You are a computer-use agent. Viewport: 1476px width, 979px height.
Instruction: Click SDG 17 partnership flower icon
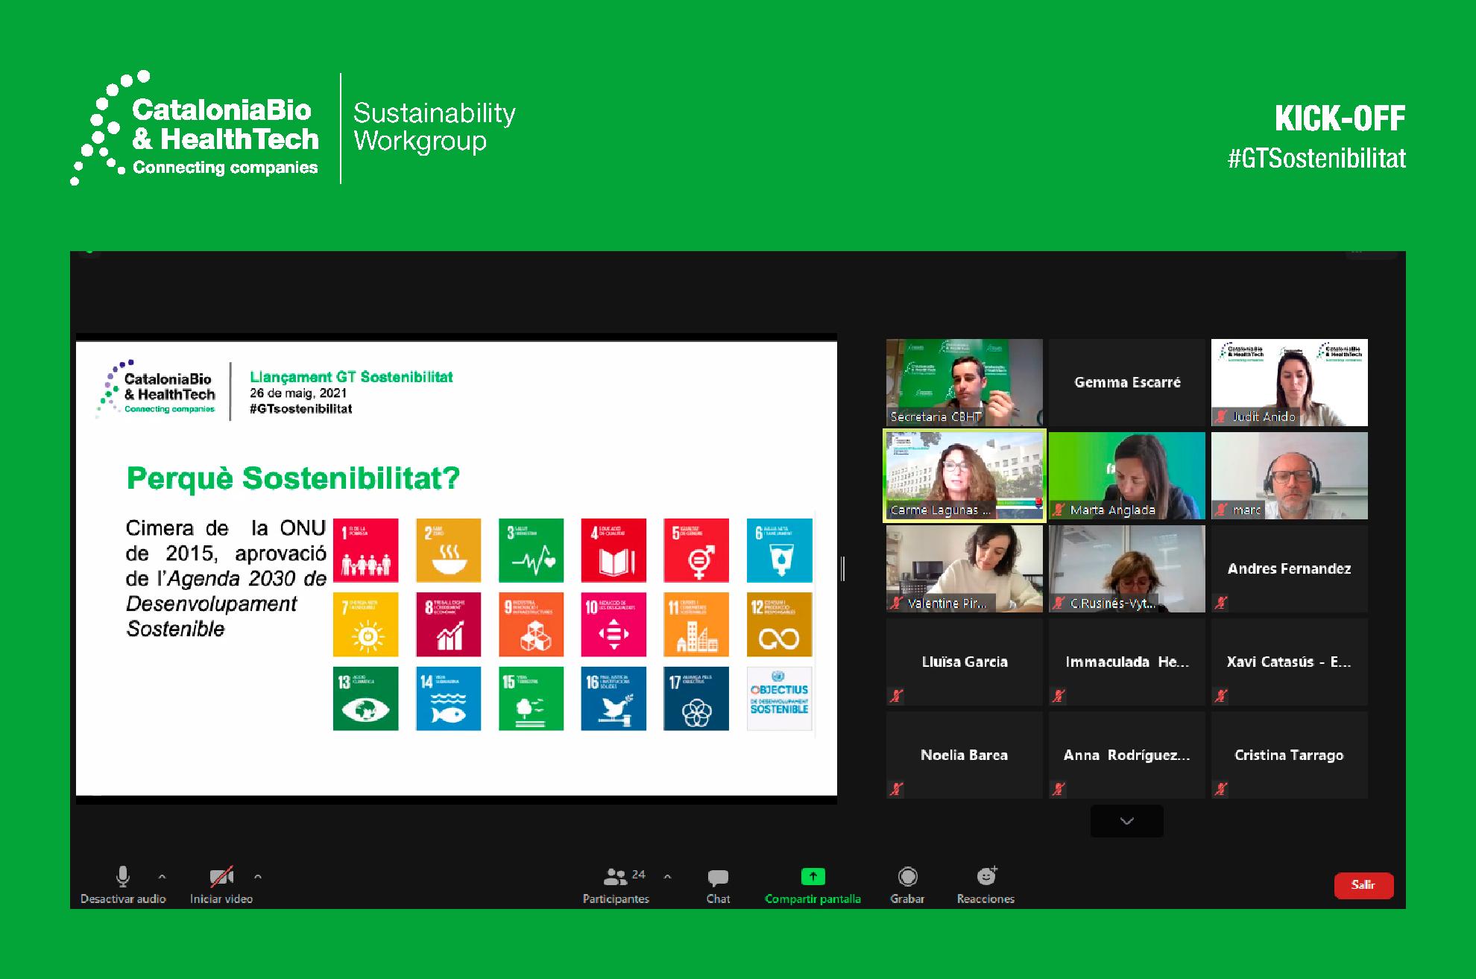[x=696, y=698]
